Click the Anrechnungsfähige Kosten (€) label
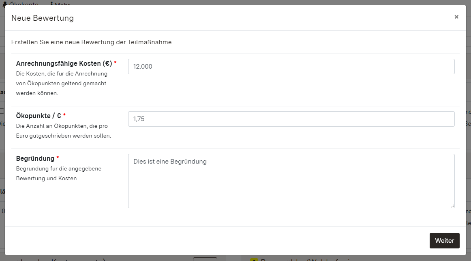 coord(64,63)
